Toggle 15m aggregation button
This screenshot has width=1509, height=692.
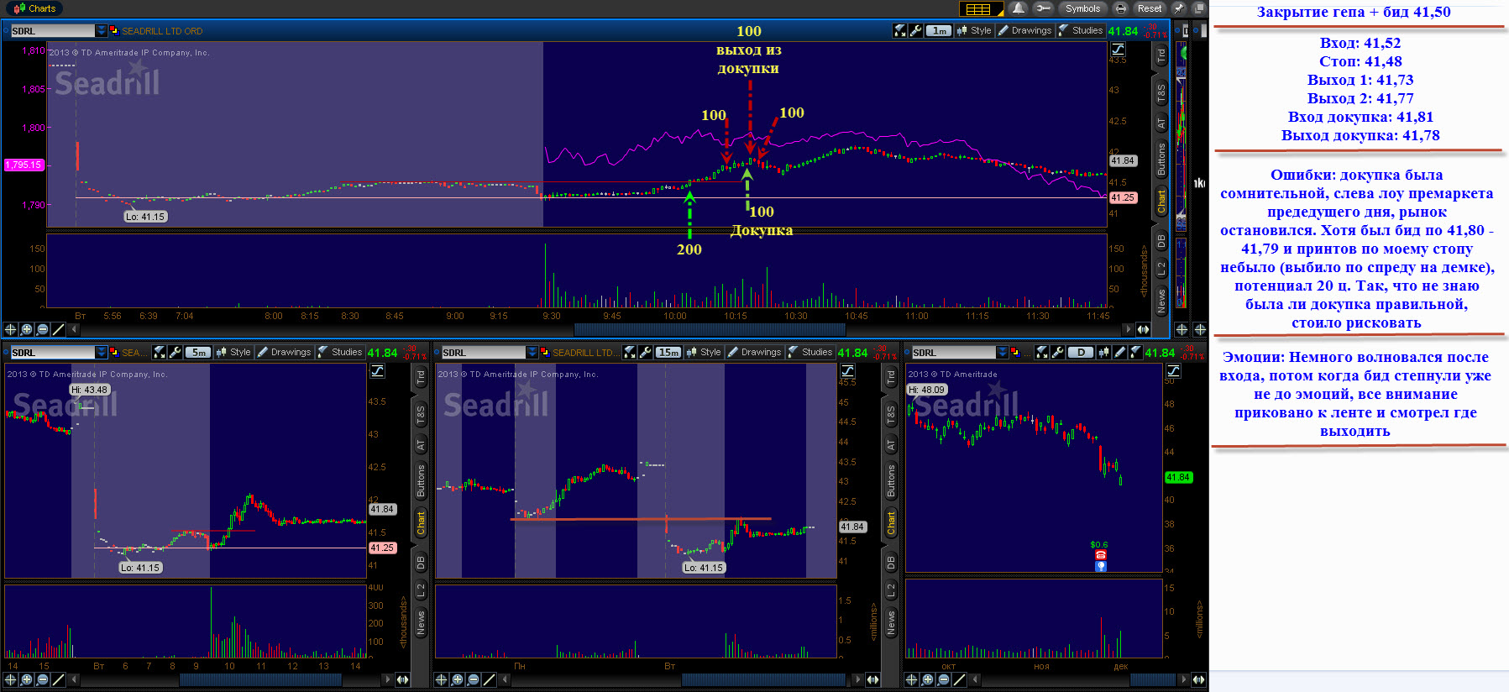point(668,353)
